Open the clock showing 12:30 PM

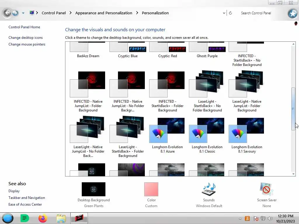(286, 218)
